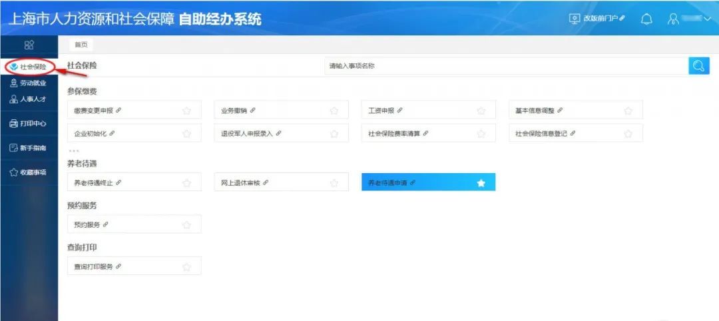Open 基本信息调整 service
Image resolution: width=719 pixels, height=321 pixels.
(x=576, y=110)
